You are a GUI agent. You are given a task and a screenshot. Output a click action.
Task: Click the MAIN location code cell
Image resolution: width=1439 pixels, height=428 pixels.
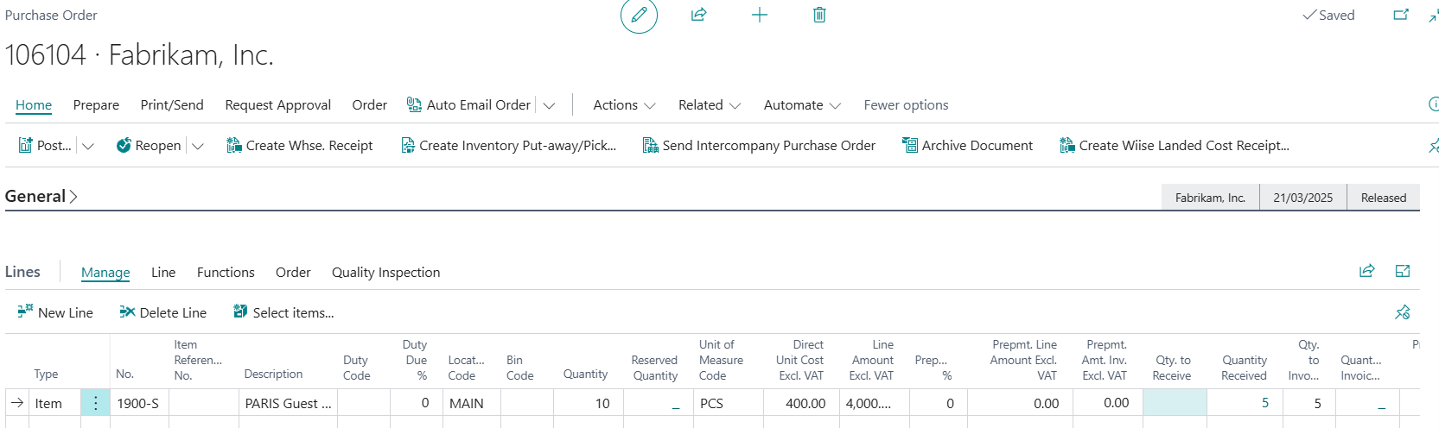coord(471,403)
